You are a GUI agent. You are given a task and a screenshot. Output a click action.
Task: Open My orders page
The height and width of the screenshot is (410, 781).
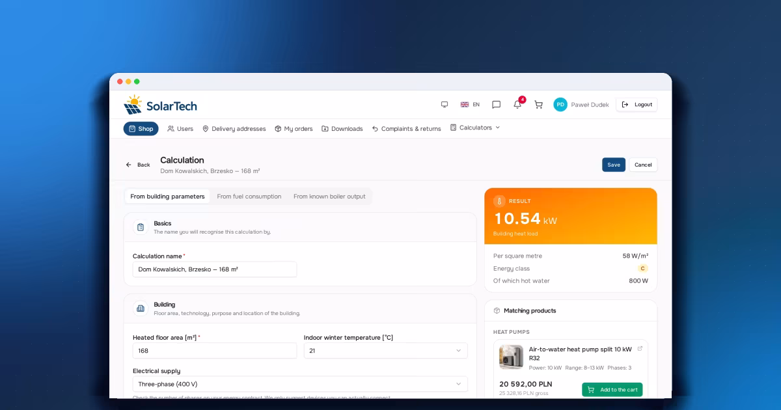point(294,128)
